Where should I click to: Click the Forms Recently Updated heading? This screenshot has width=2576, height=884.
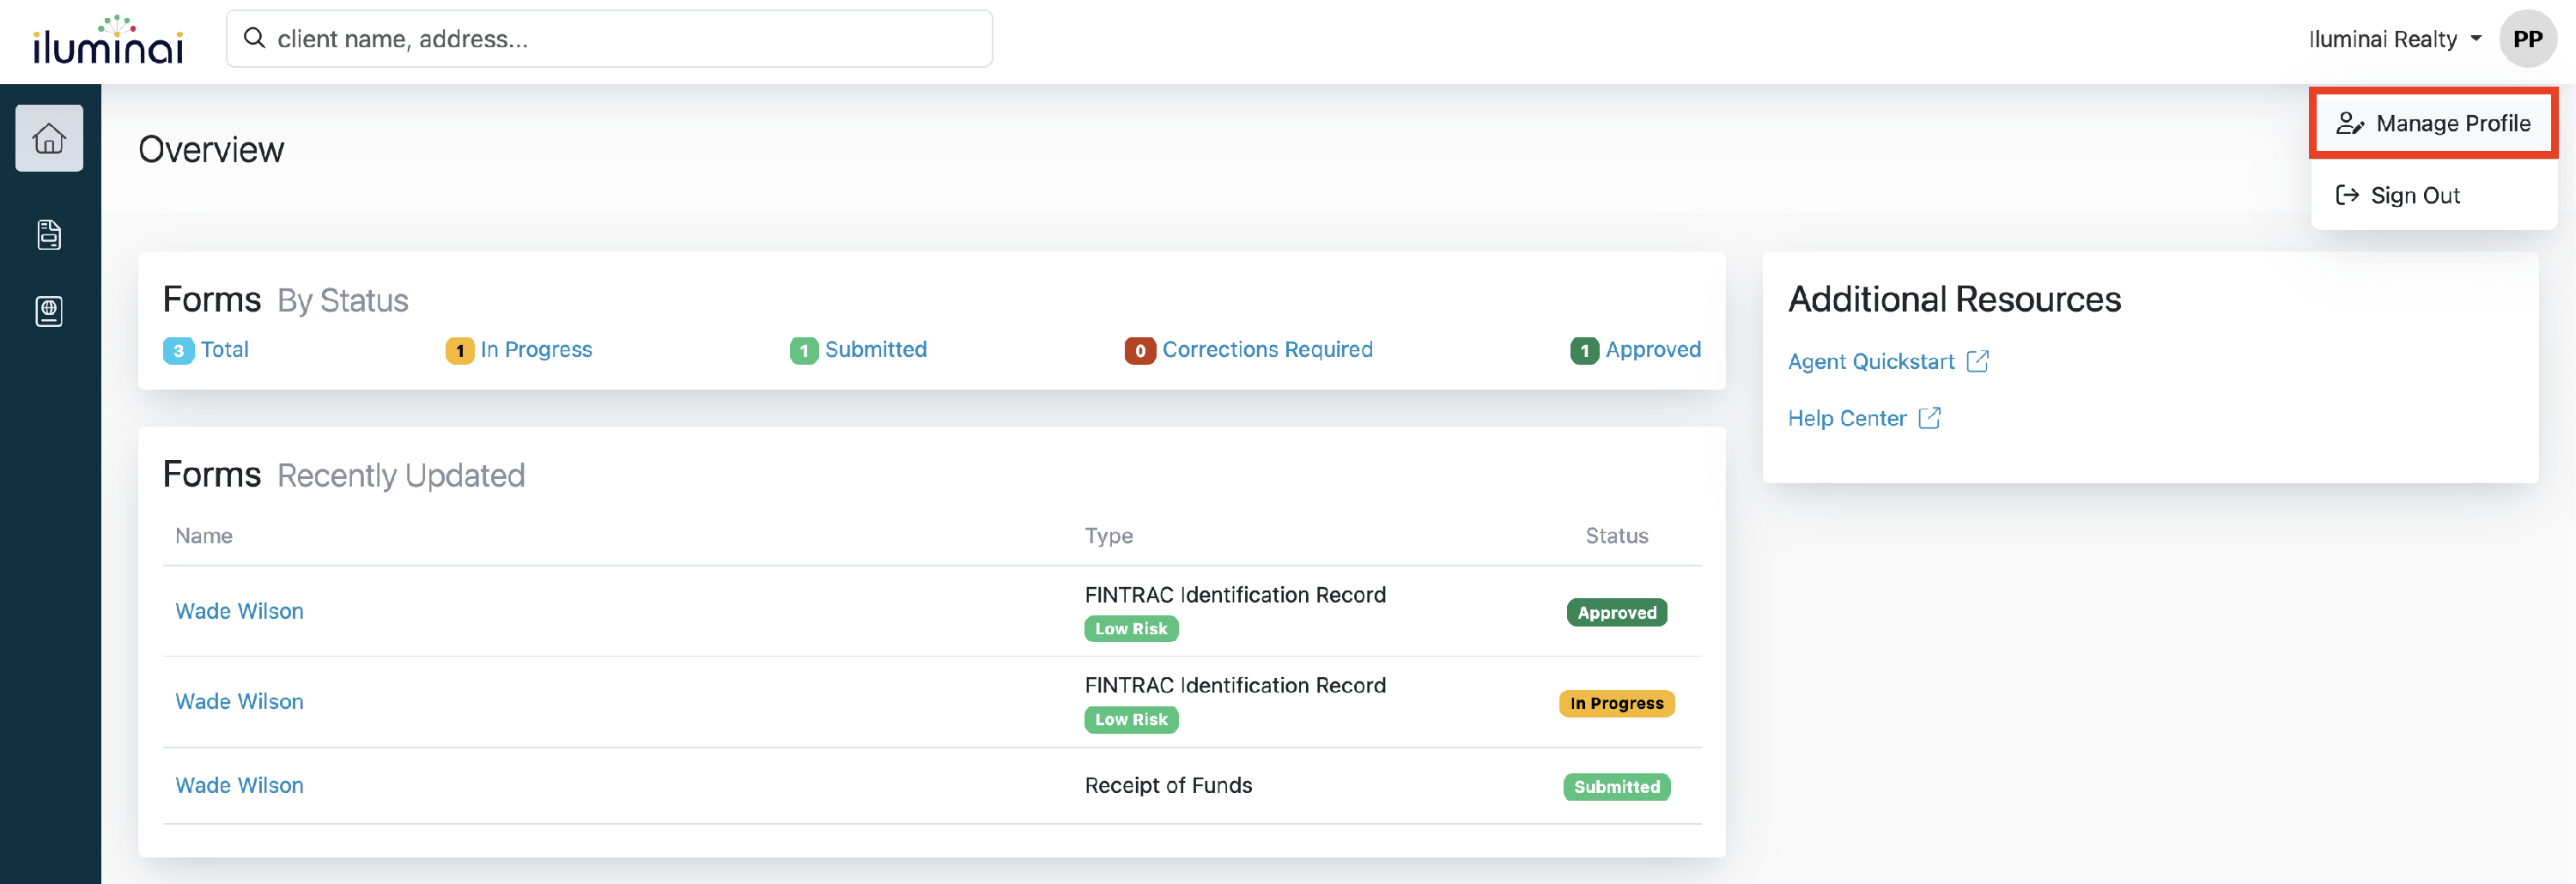343,475
